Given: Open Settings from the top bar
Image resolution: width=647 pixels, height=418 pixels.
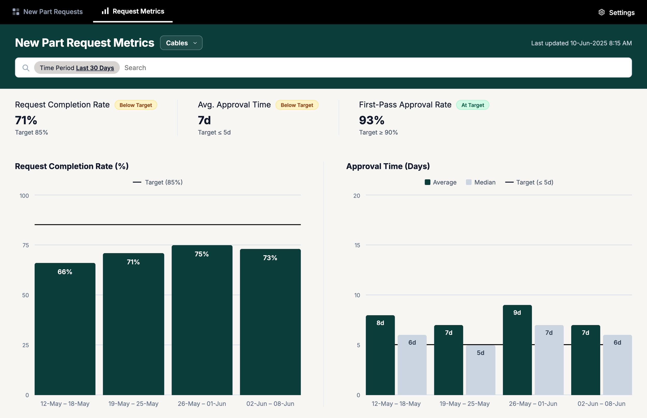Looking at the screenshot, I should [x=616, y=12].
